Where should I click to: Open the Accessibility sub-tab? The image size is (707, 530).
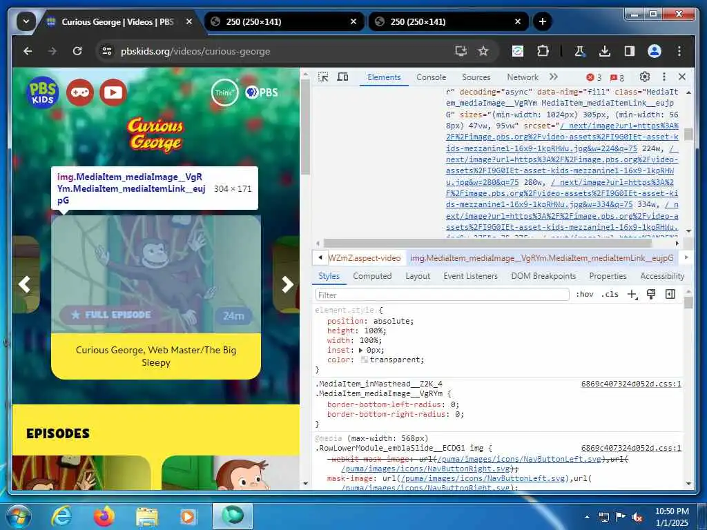tap(662, 276)
